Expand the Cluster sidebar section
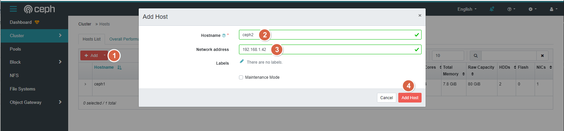 coord(34,36)
